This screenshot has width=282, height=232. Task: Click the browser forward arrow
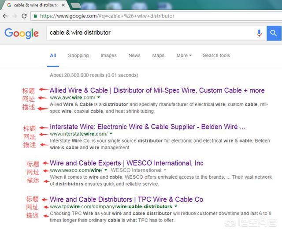click(15, 16)
